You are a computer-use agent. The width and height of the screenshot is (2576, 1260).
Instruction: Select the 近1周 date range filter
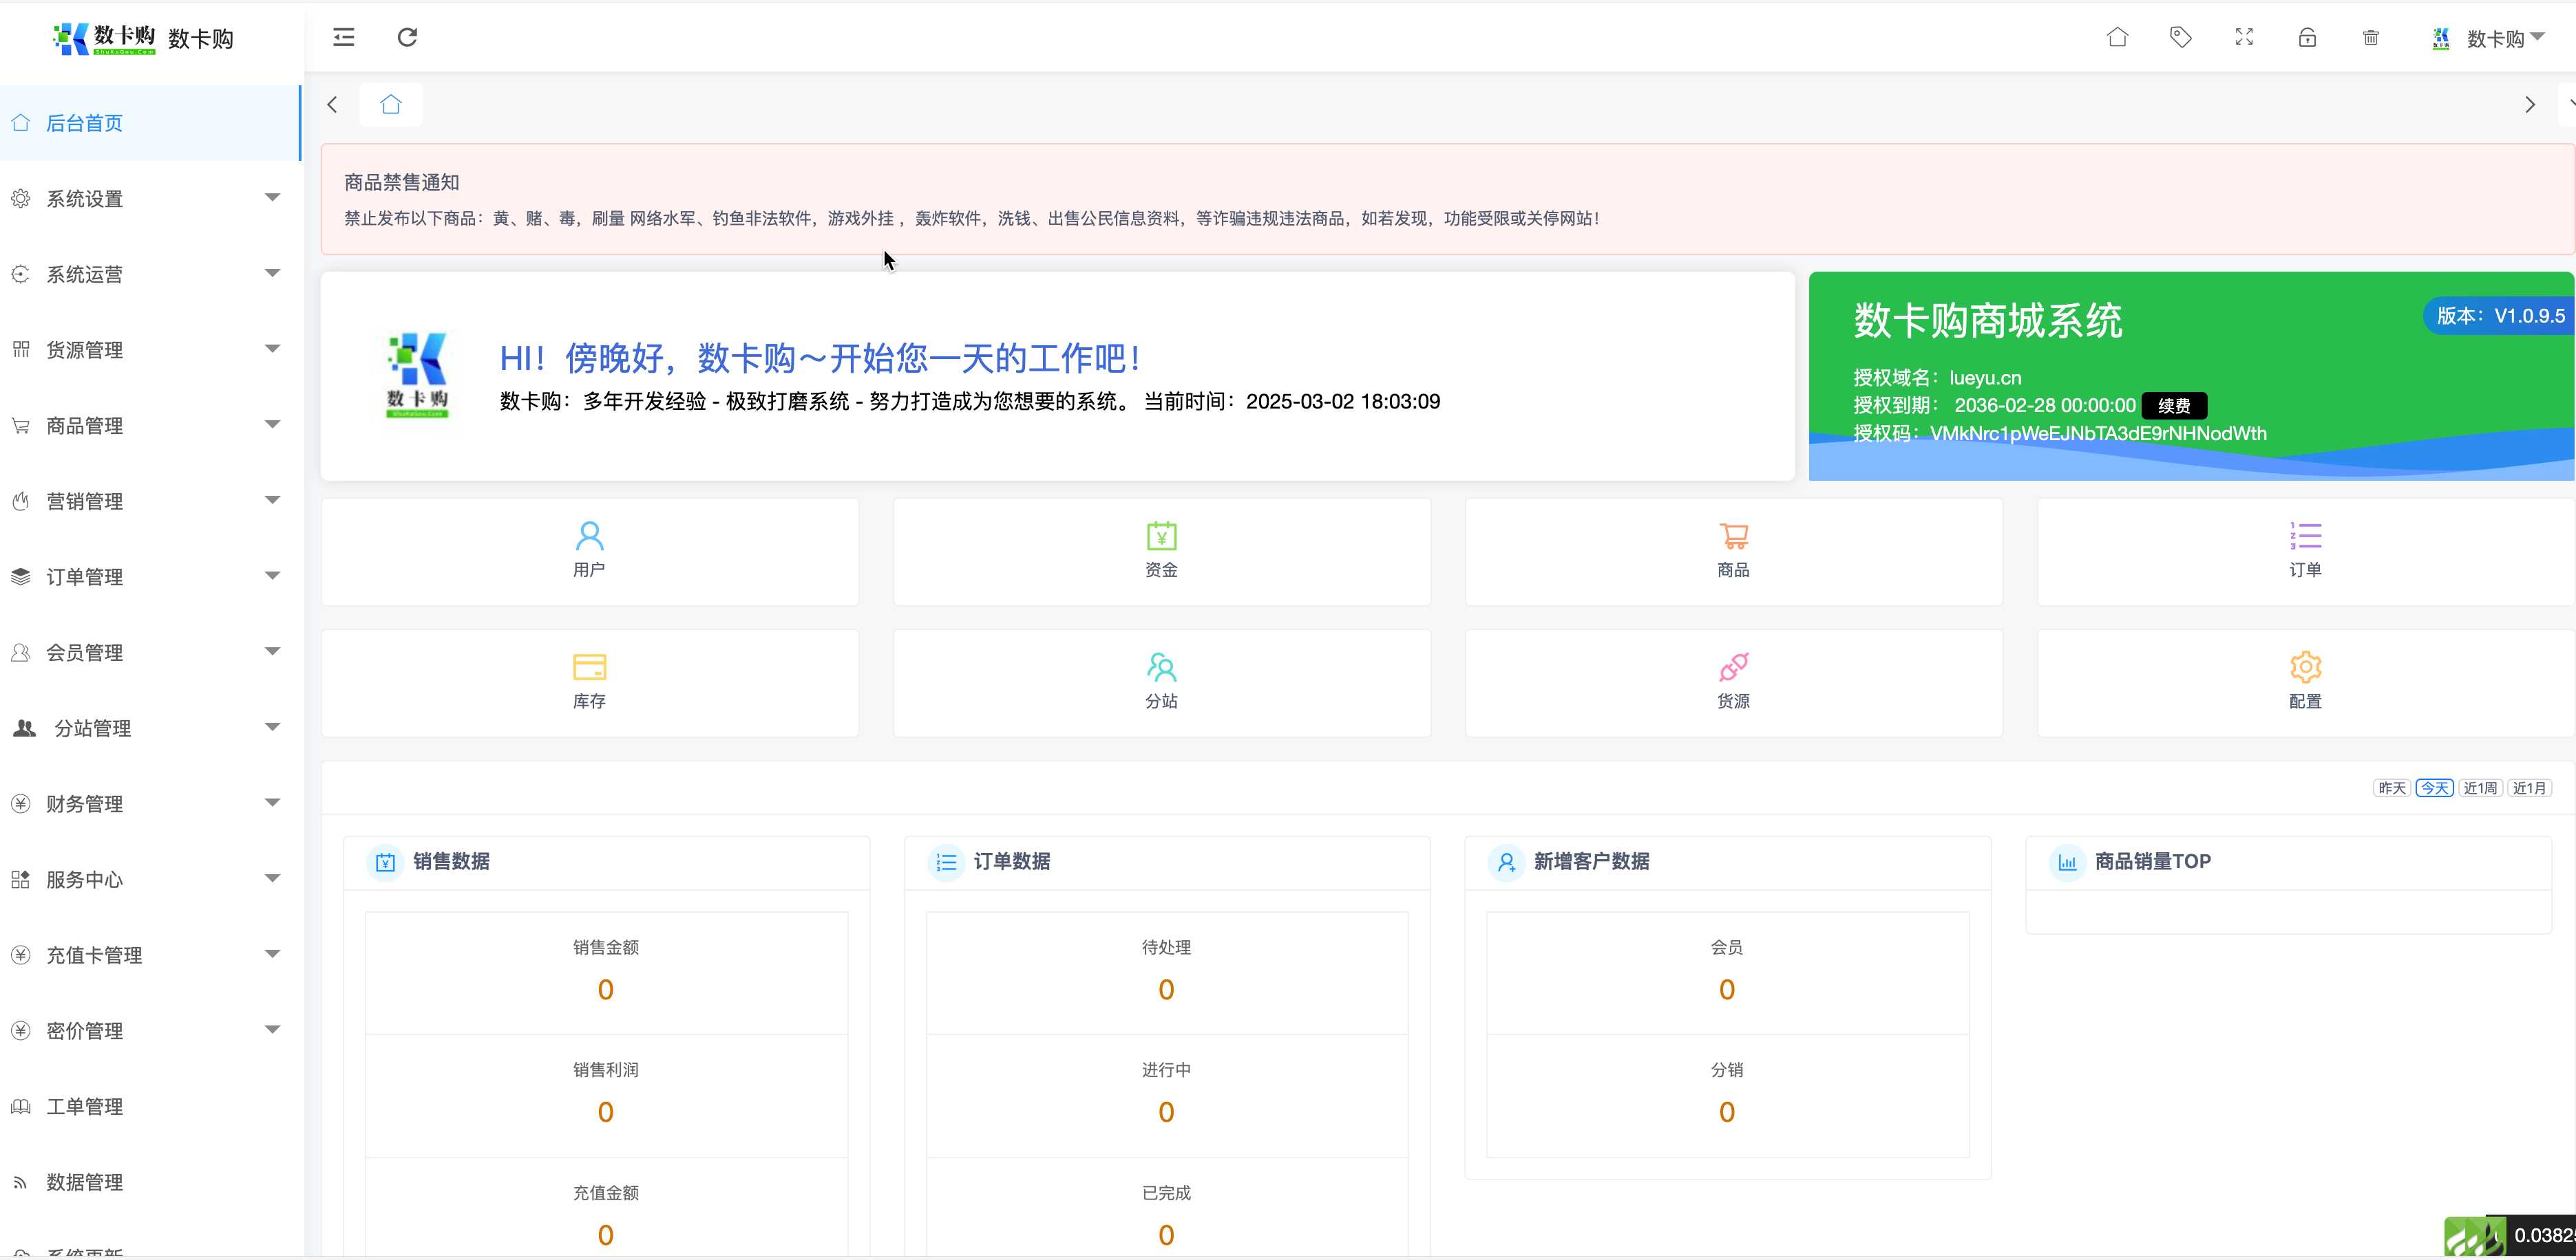coord(2479,788)
